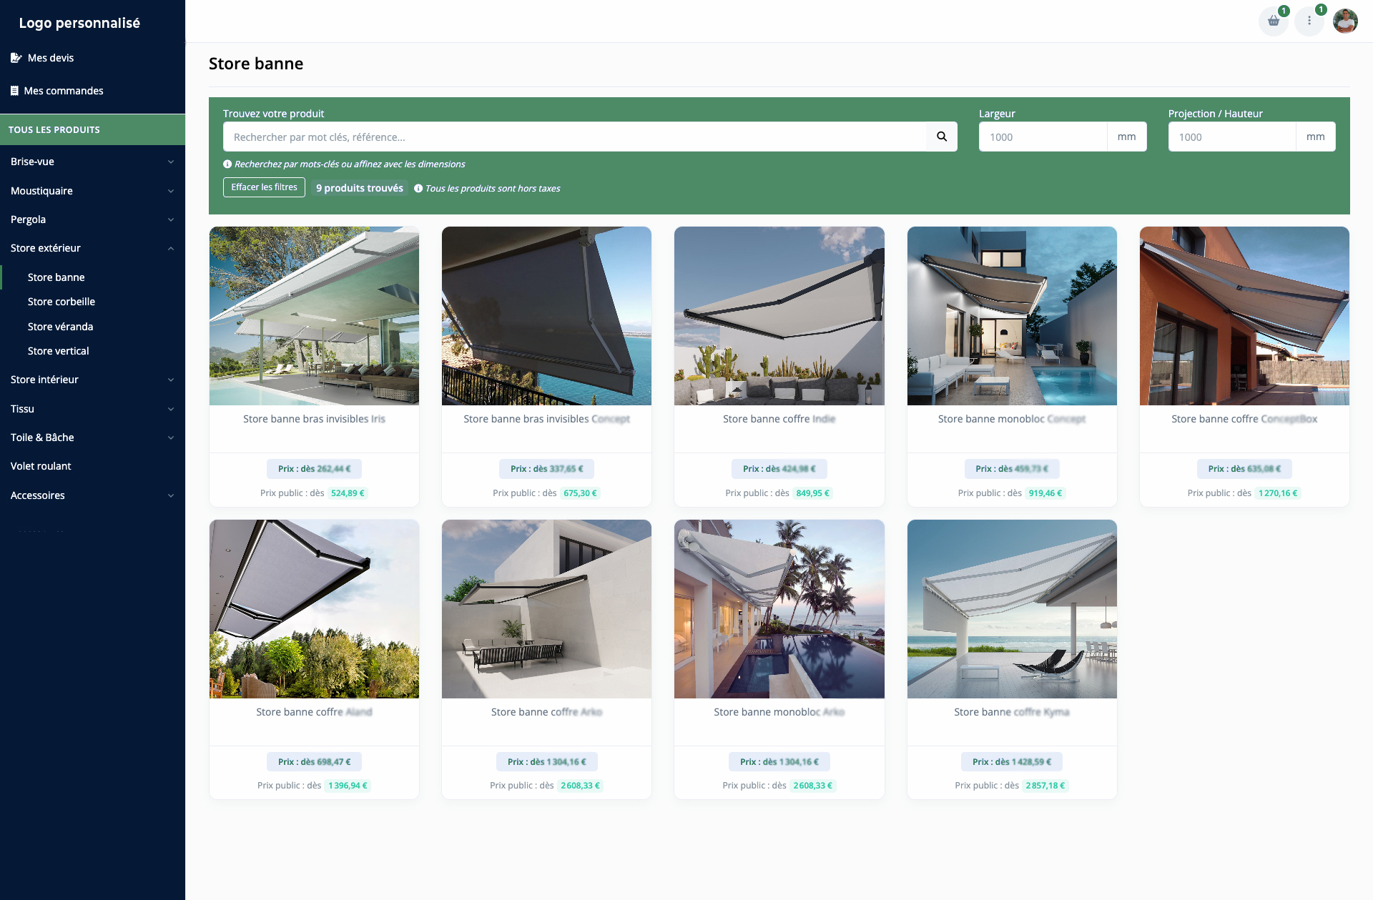Click the info icon beside hors taxes note
The image size is (1373, 900).
pos(418,189)
